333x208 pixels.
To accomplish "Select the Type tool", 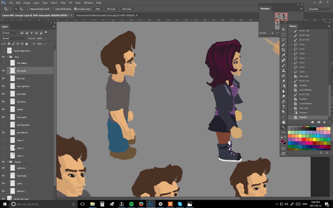I will [x=283, y=106].
